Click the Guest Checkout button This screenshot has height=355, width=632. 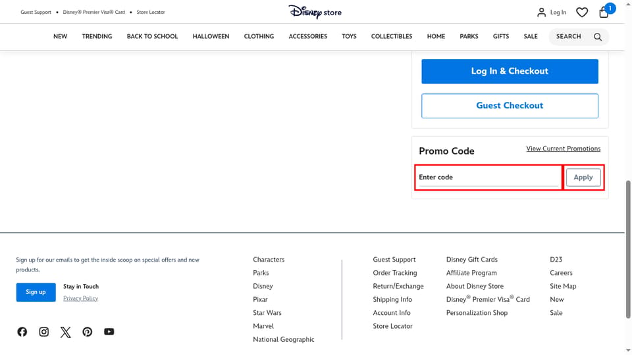510,106
